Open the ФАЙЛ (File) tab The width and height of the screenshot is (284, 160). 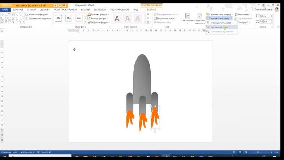[5, 10]
